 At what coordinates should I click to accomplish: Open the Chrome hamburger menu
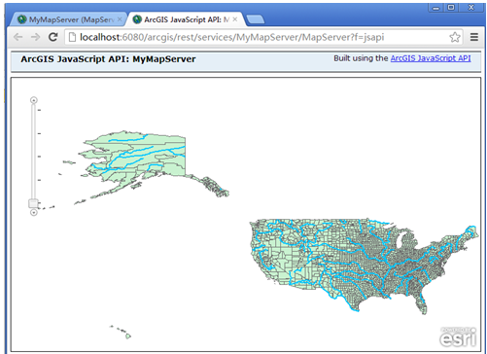pos(474,37)
